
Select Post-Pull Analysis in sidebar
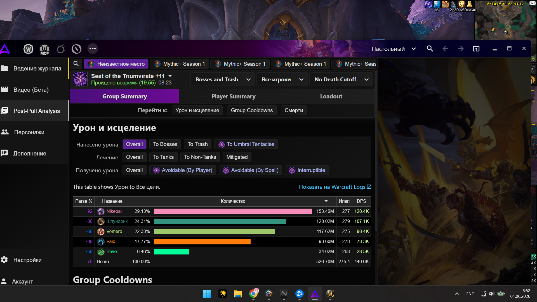34,111
